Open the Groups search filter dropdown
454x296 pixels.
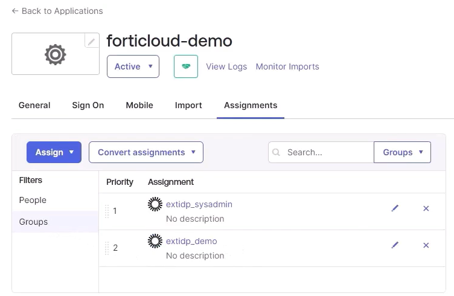point(402,152)
